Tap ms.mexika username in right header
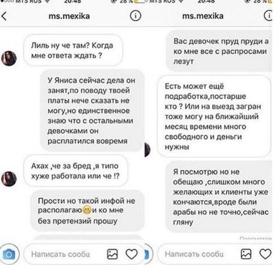 203,16
